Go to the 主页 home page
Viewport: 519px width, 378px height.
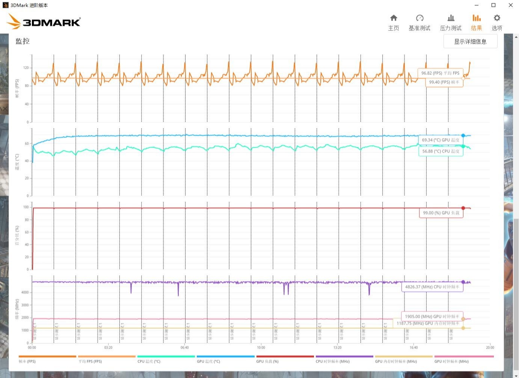pyautogui.click(x=394, y=23)
